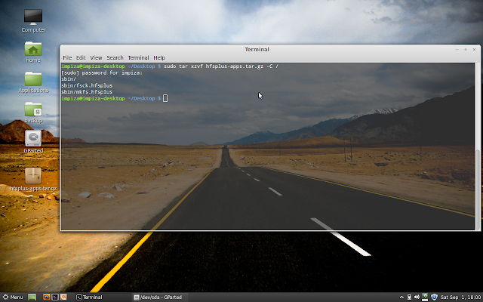483x302 pixels.
Task: Open the clock calendar Sat Sep 1
Action: 460,297
